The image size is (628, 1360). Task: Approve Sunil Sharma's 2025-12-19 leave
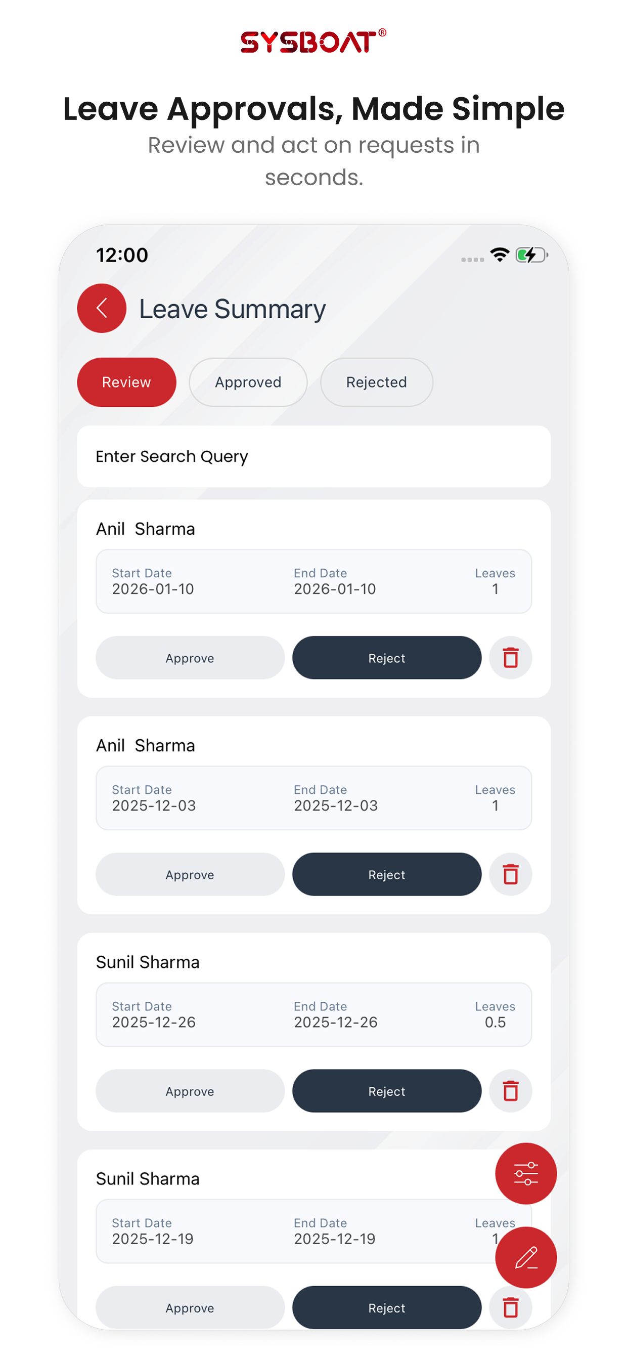tap(190, 1307)
